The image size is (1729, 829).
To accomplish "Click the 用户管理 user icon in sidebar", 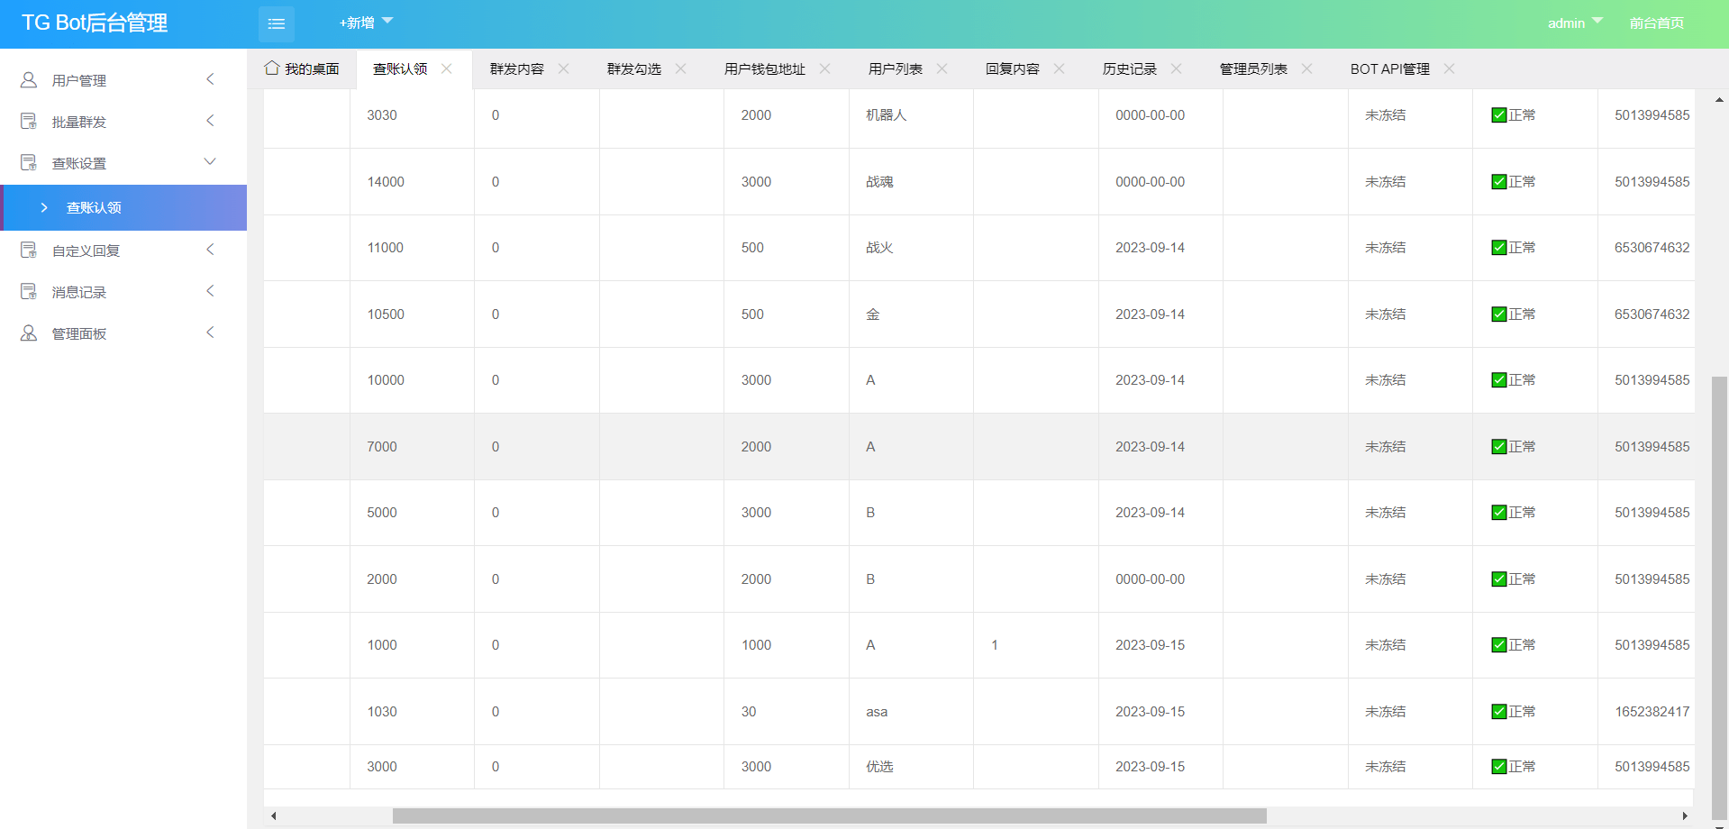I will 29,80.
